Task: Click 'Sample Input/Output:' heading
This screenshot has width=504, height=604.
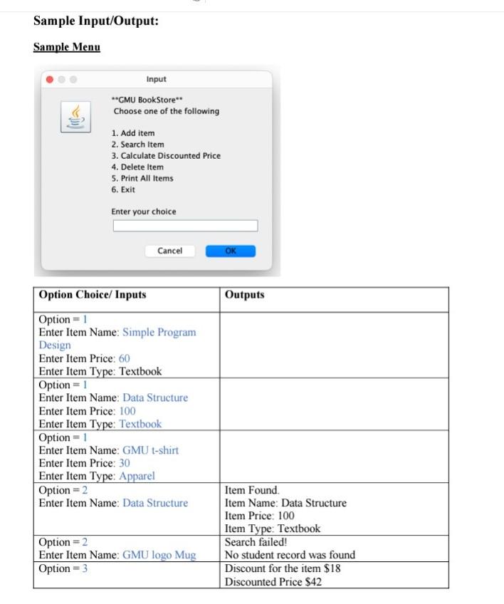Action: tap(96, 21)
